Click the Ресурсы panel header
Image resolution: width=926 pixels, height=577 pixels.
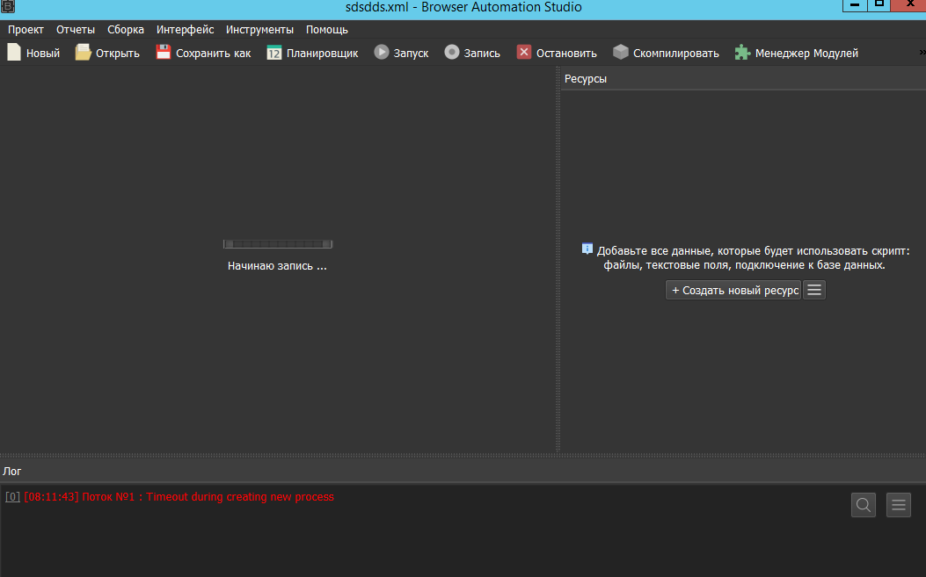pyautogui.click(x=586, y=79)
